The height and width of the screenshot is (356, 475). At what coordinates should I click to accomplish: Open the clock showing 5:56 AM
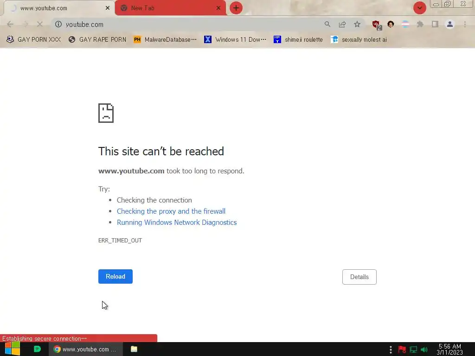(x=450, y=350)
